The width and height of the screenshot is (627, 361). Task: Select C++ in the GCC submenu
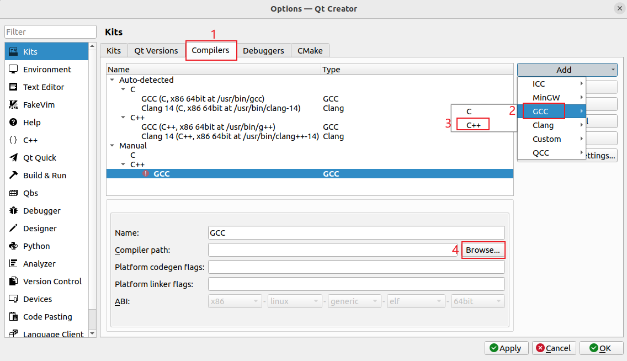point(484,125)
